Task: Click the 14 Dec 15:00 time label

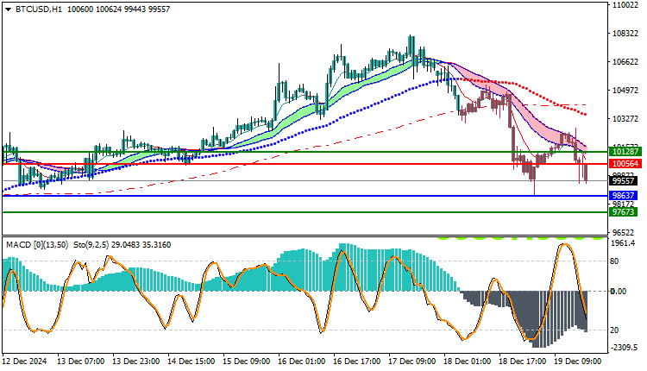Action: pos(192,362)
